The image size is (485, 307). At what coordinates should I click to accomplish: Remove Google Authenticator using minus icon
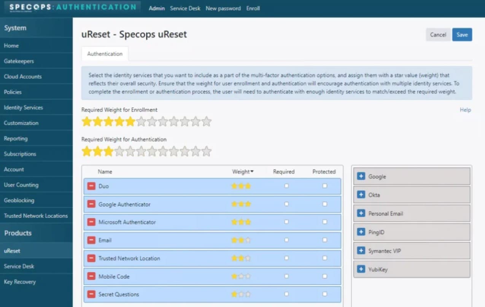pyautogui.click(x=91, y=204)
